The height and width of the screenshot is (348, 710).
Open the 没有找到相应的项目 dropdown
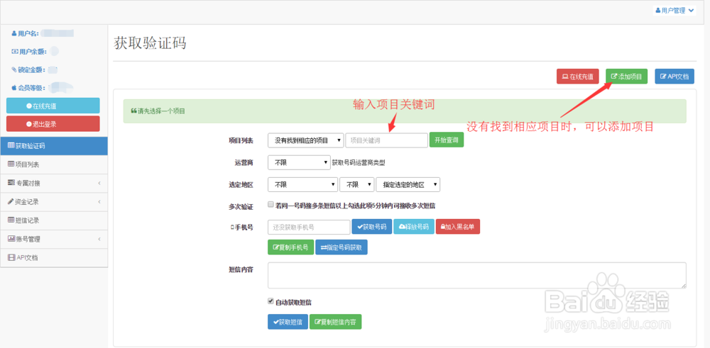coord(305,140)
